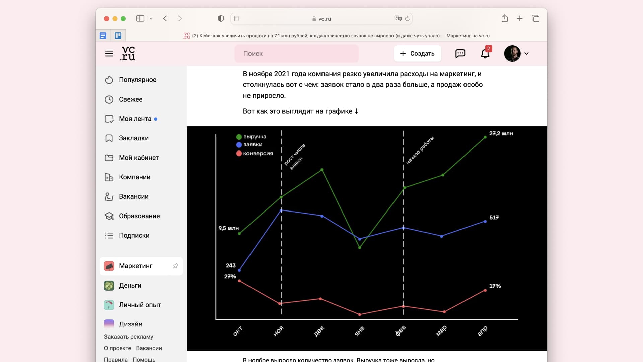Focus the Поиск search field
This screenshot has width=643, height=362.
(x=296, y=54)
